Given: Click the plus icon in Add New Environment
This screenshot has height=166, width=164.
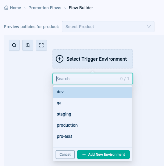Looking at the screenshot, I should pos(84,154).
